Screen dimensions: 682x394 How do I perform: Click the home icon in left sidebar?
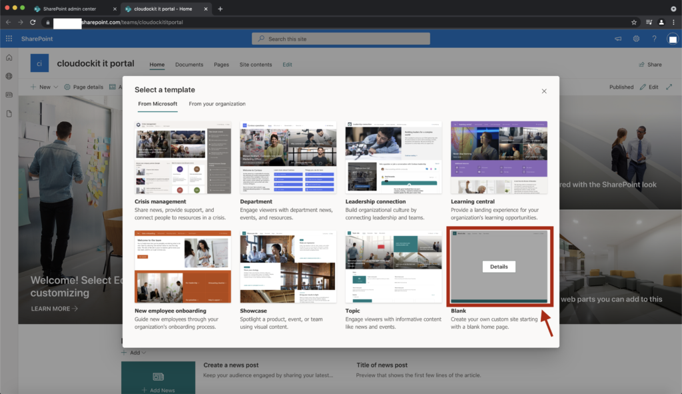pyautogui.click(x=9, y=57)
